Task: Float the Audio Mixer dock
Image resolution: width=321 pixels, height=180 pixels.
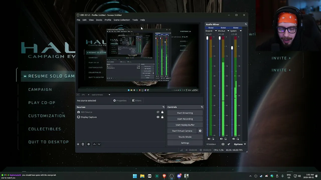Action: pyautogui.click(x=246, y=24)
